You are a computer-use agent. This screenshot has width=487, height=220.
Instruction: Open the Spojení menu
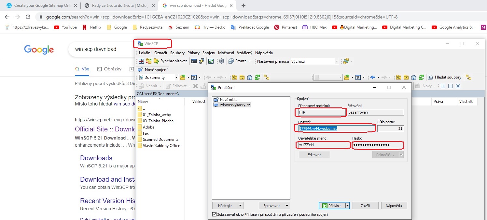pyautogui.click(x=209, y=53)
